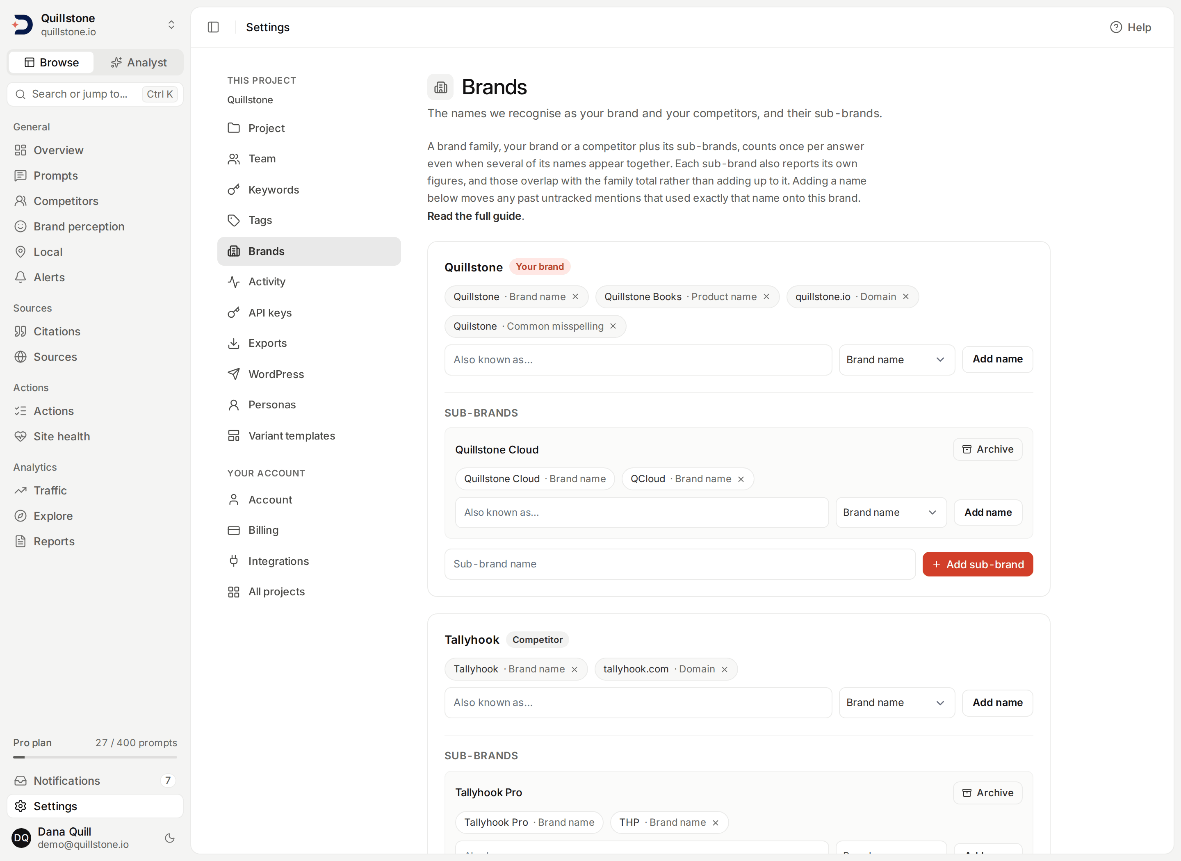Remove the tallyhook.com domain chip
The image size is (1181, 861).
[724, 669]
